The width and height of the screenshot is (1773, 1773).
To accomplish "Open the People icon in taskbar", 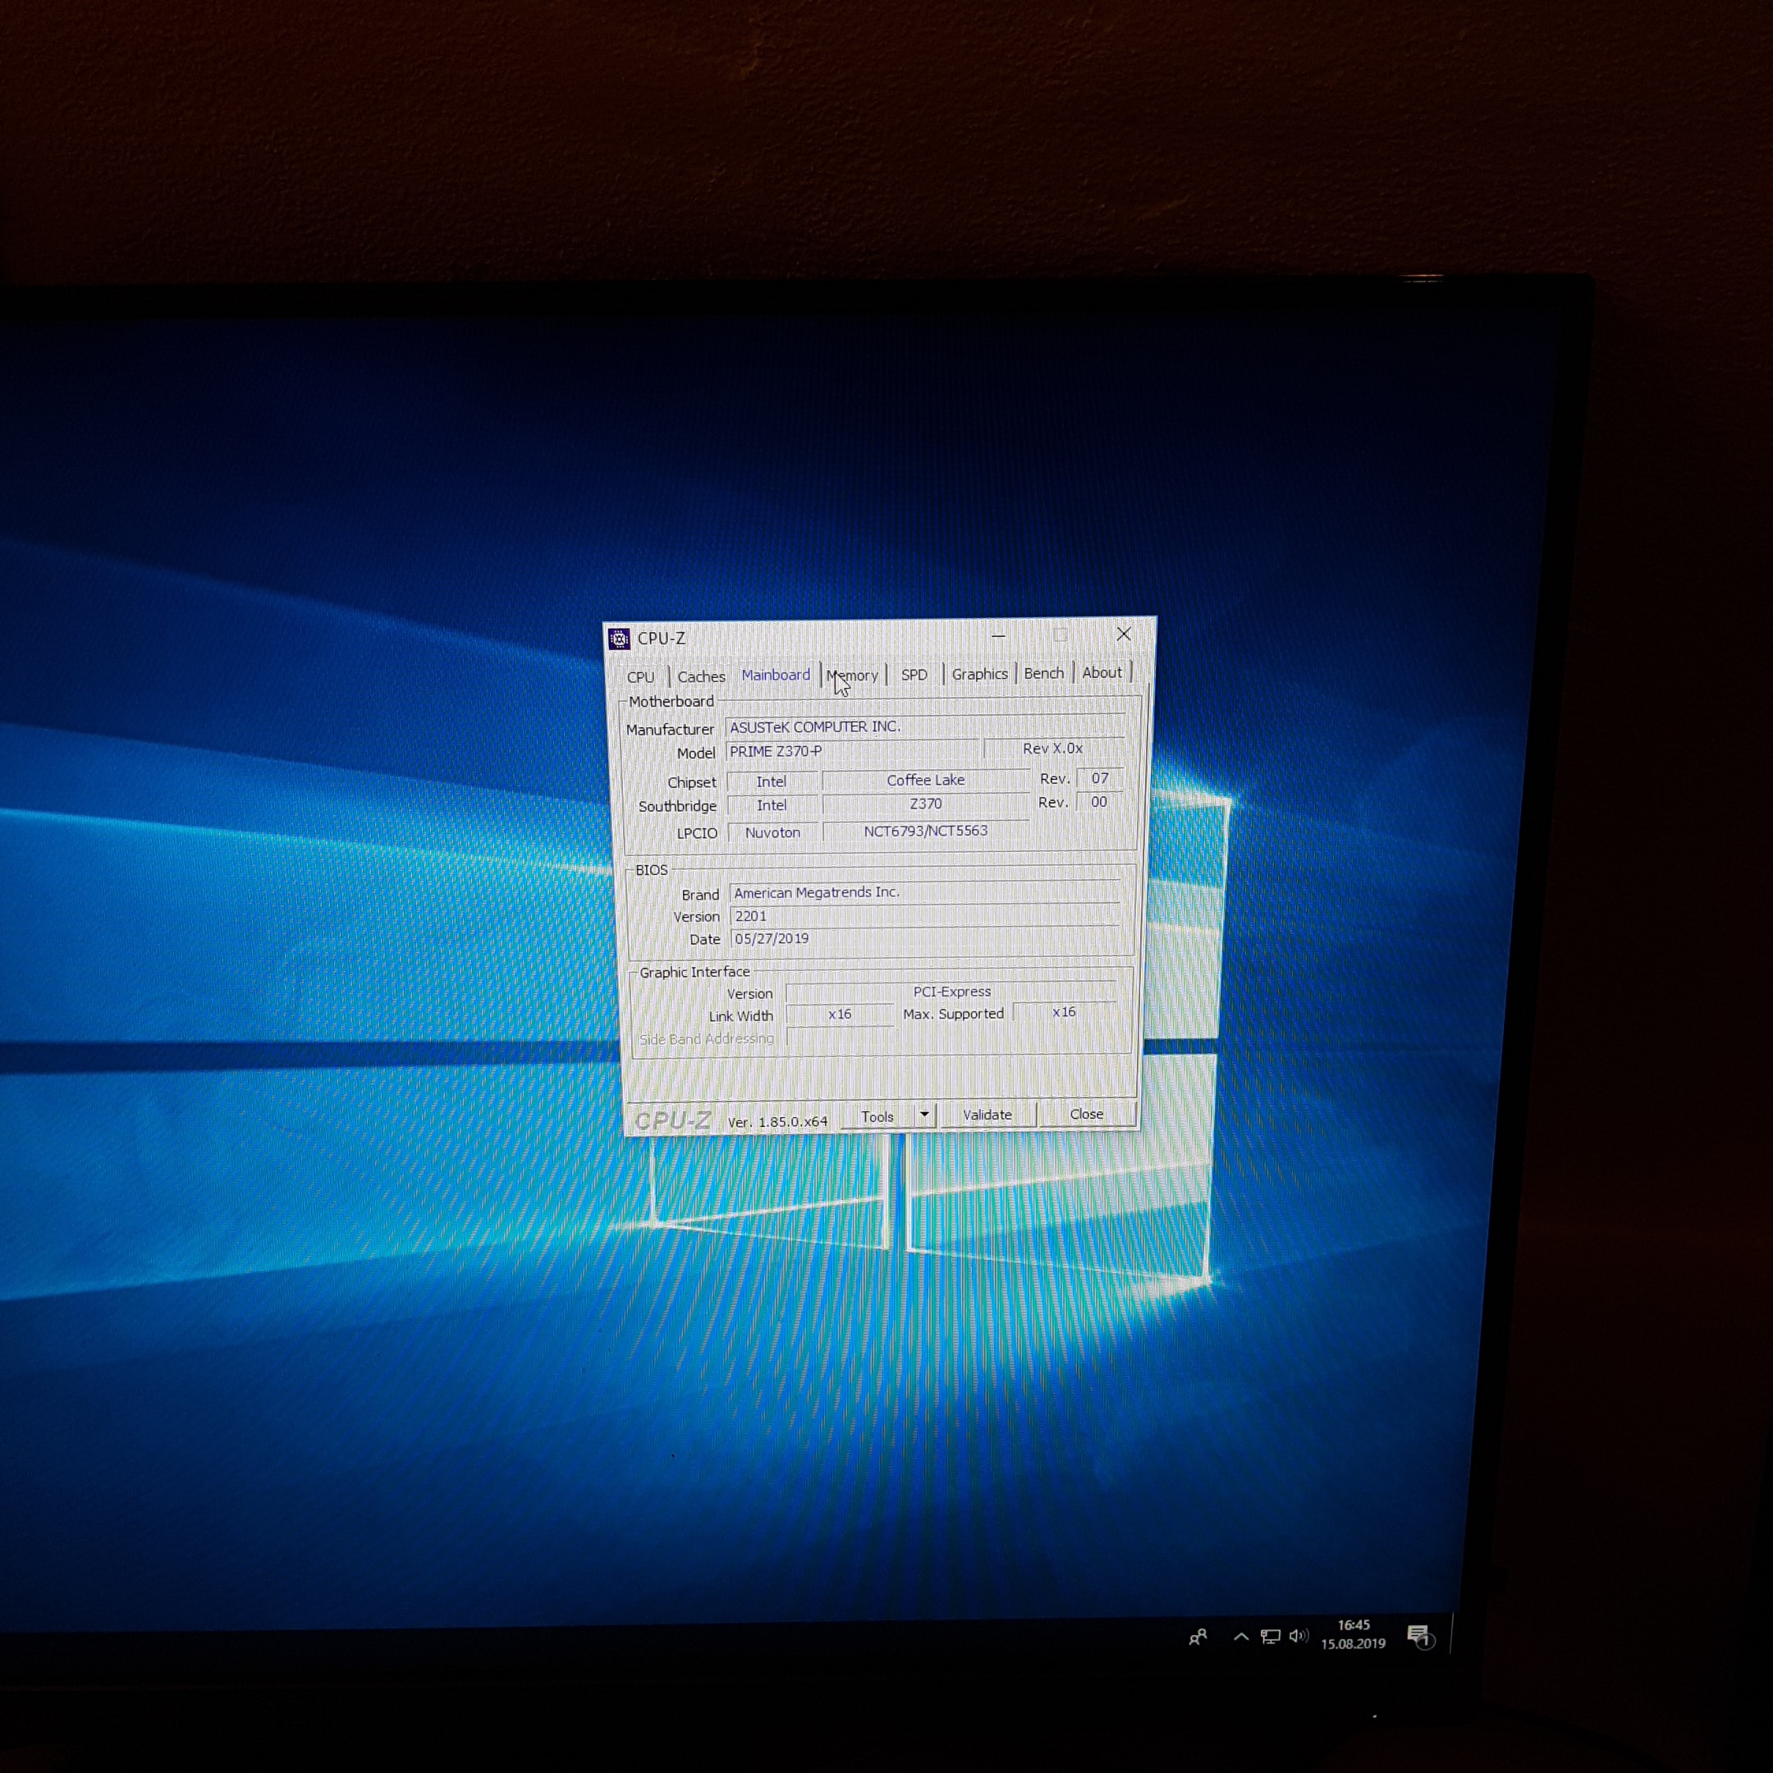I will pos(1198,1636).
